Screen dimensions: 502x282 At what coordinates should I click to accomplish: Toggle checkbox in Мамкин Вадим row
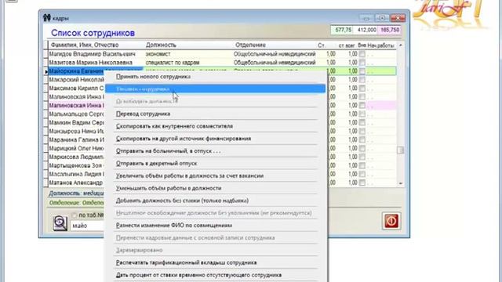tap(362, 123)
